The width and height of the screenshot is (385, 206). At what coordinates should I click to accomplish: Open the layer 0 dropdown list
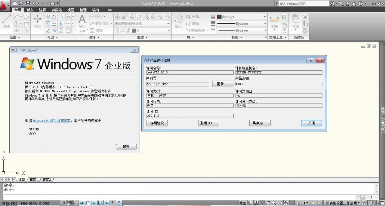tap(142, 30)
